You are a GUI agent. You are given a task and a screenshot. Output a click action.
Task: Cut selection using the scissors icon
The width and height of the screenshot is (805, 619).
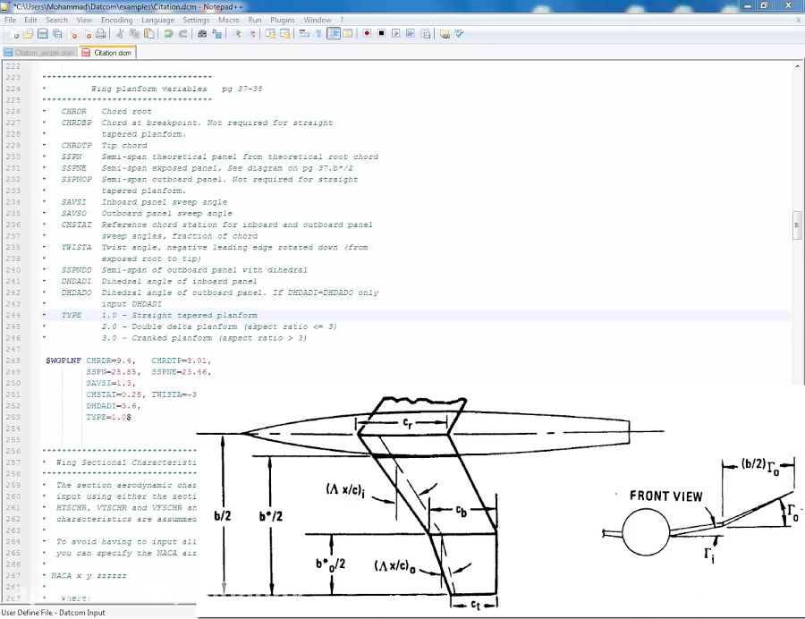click(x=120, y=34)
